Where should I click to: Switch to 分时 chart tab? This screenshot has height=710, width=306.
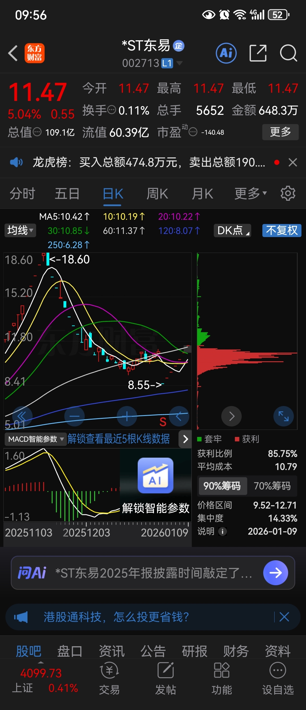22,194
